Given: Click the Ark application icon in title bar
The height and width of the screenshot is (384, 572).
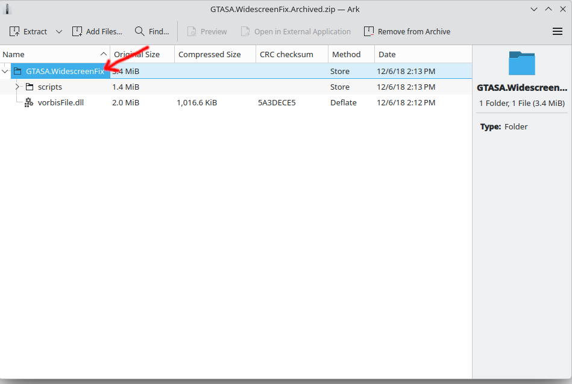Looking at the screenshot, I should pyautogui.click(x=7, y=9).
